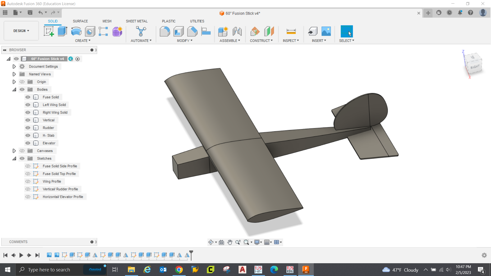Open the Design workspace selector

[x=21, y=31]
